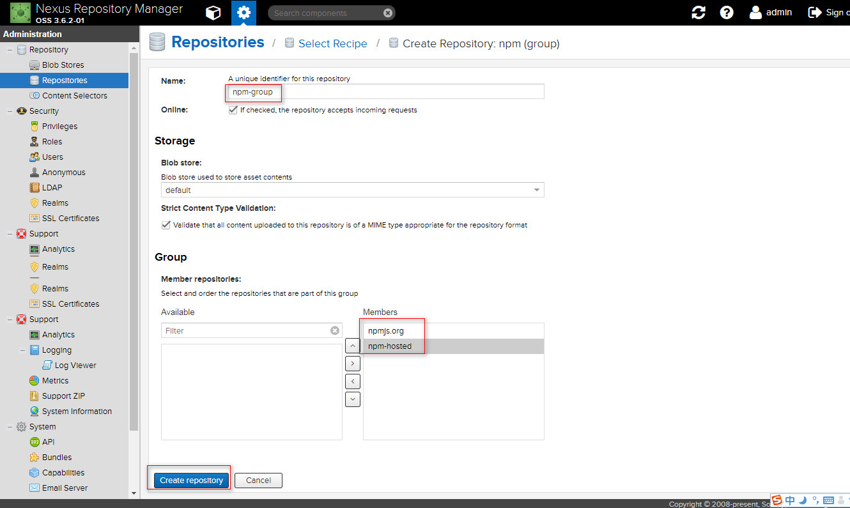Clear the Available filter with its X icon
The image size is (850, 508).
334,330
